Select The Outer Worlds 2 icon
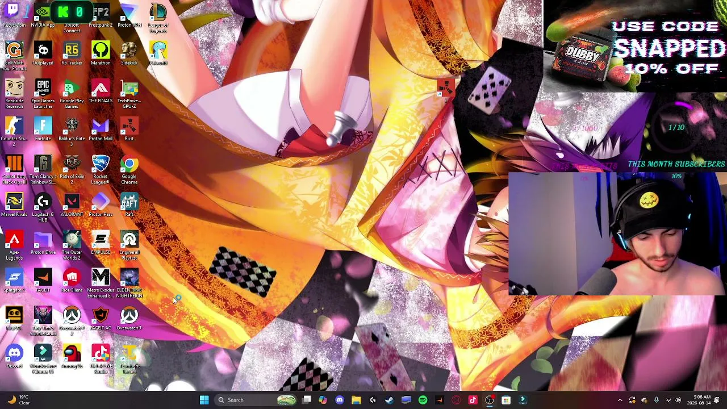The image size is (727, 409). coord(72,246)
